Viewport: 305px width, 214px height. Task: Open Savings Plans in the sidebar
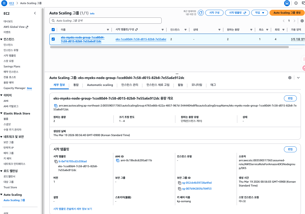tap(12, 67)
